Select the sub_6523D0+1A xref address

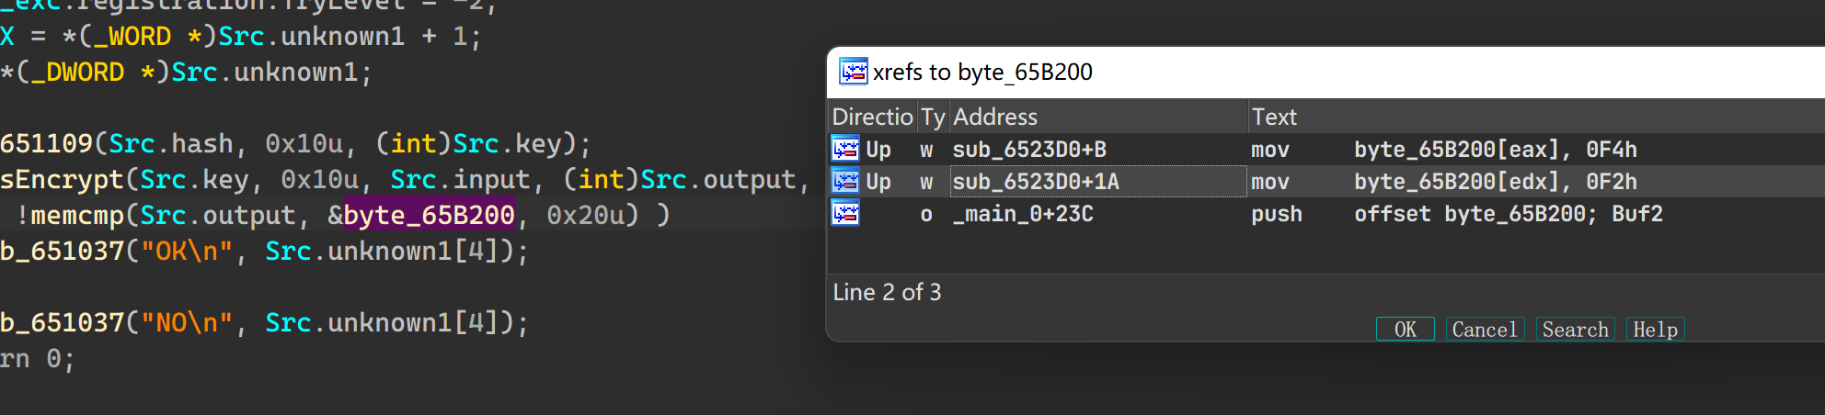click(x=1036, y=182)
